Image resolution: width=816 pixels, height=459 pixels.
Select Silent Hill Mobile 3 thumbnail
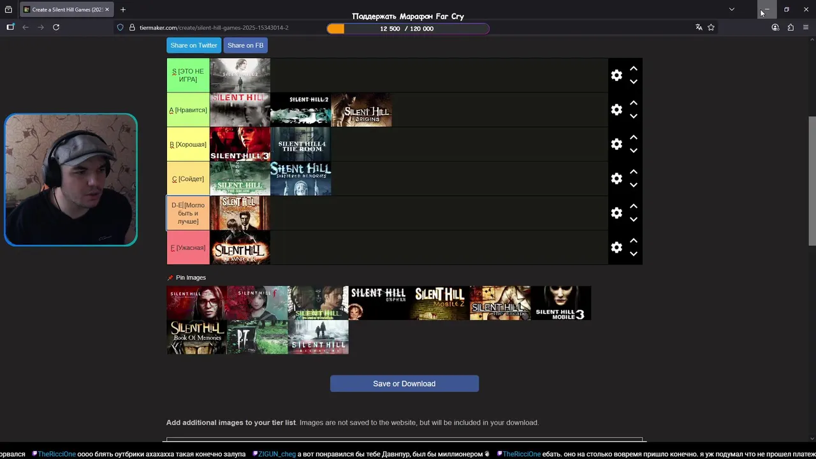tap(561, 303)
